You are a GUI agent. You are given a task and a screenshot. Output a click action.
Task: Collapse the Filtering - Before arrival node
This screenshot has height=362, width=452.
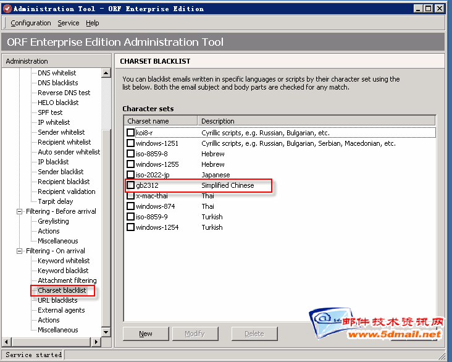point(20,211)
